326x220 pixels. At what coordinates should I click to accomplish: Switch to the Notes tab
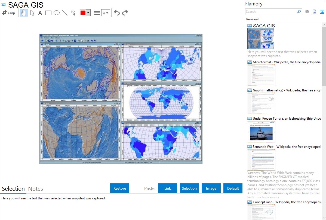[x=36, y=189]
